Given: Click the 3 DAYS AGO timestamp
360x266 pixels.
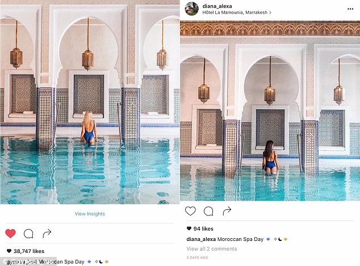Looking at the screenshot, I should [x=197, y=257].
